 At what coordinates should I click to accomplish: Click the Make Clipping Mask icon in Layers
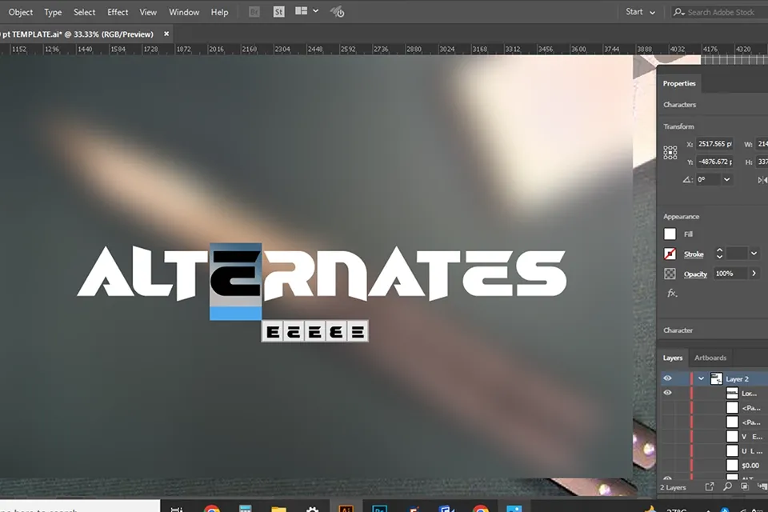745,486
